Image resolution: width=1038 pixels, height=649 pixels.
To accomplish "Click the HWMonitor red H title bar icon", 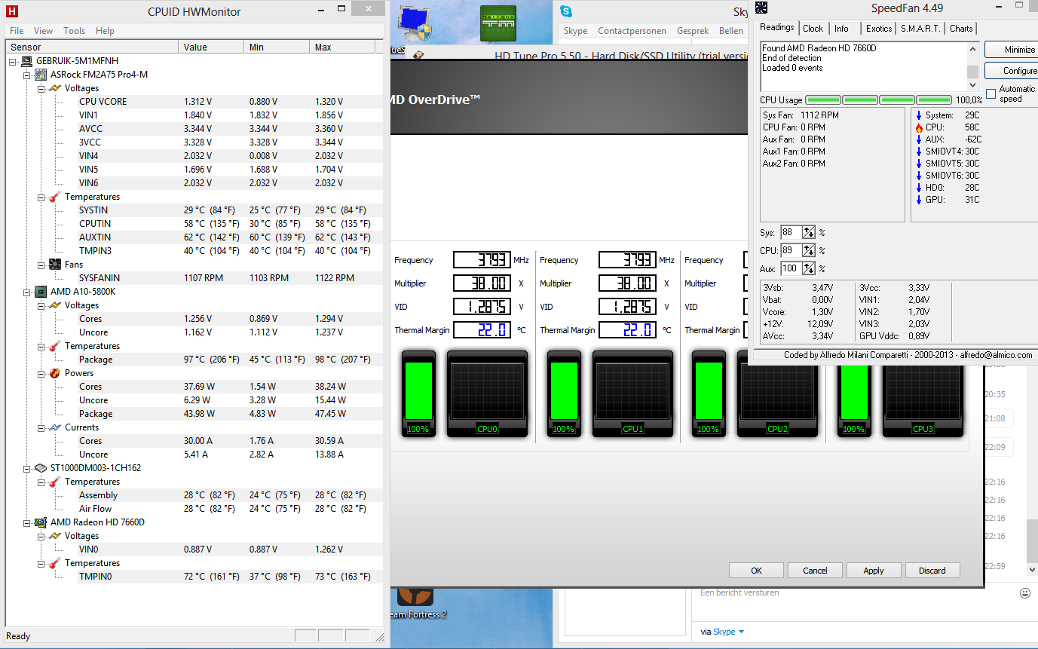I will click(11, 11).
